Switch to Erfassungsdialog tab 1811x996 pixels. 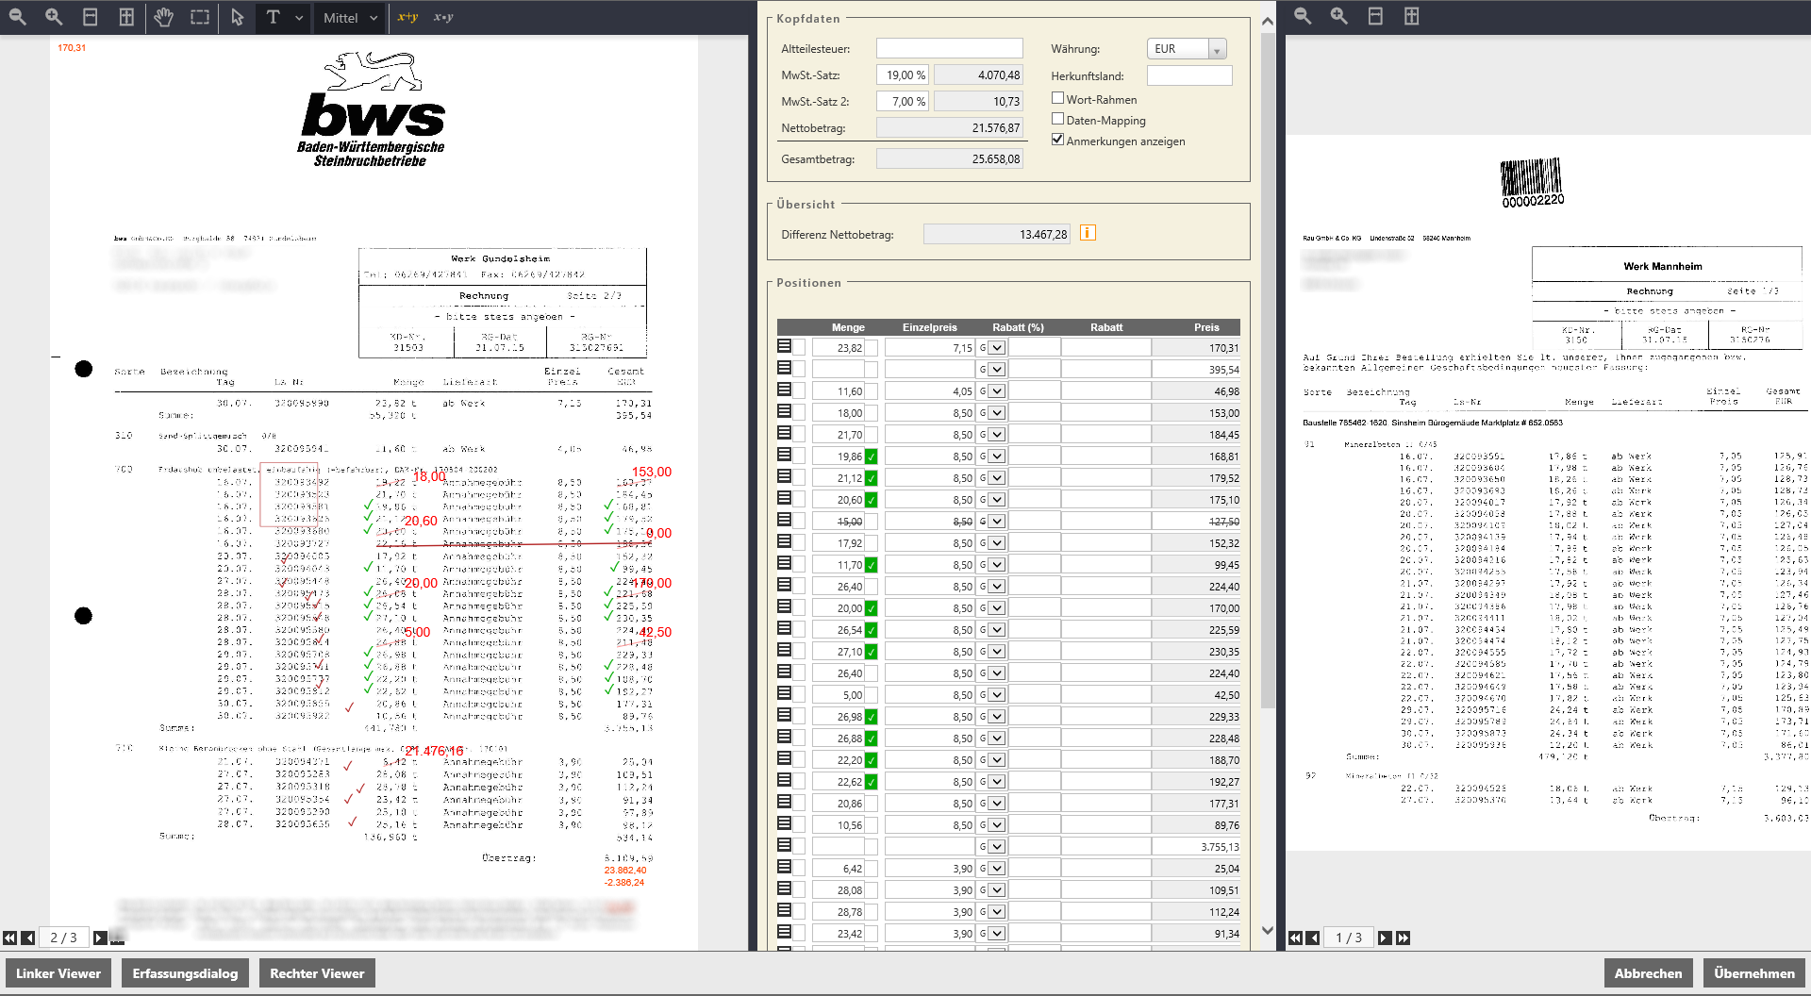pos(185,973)
